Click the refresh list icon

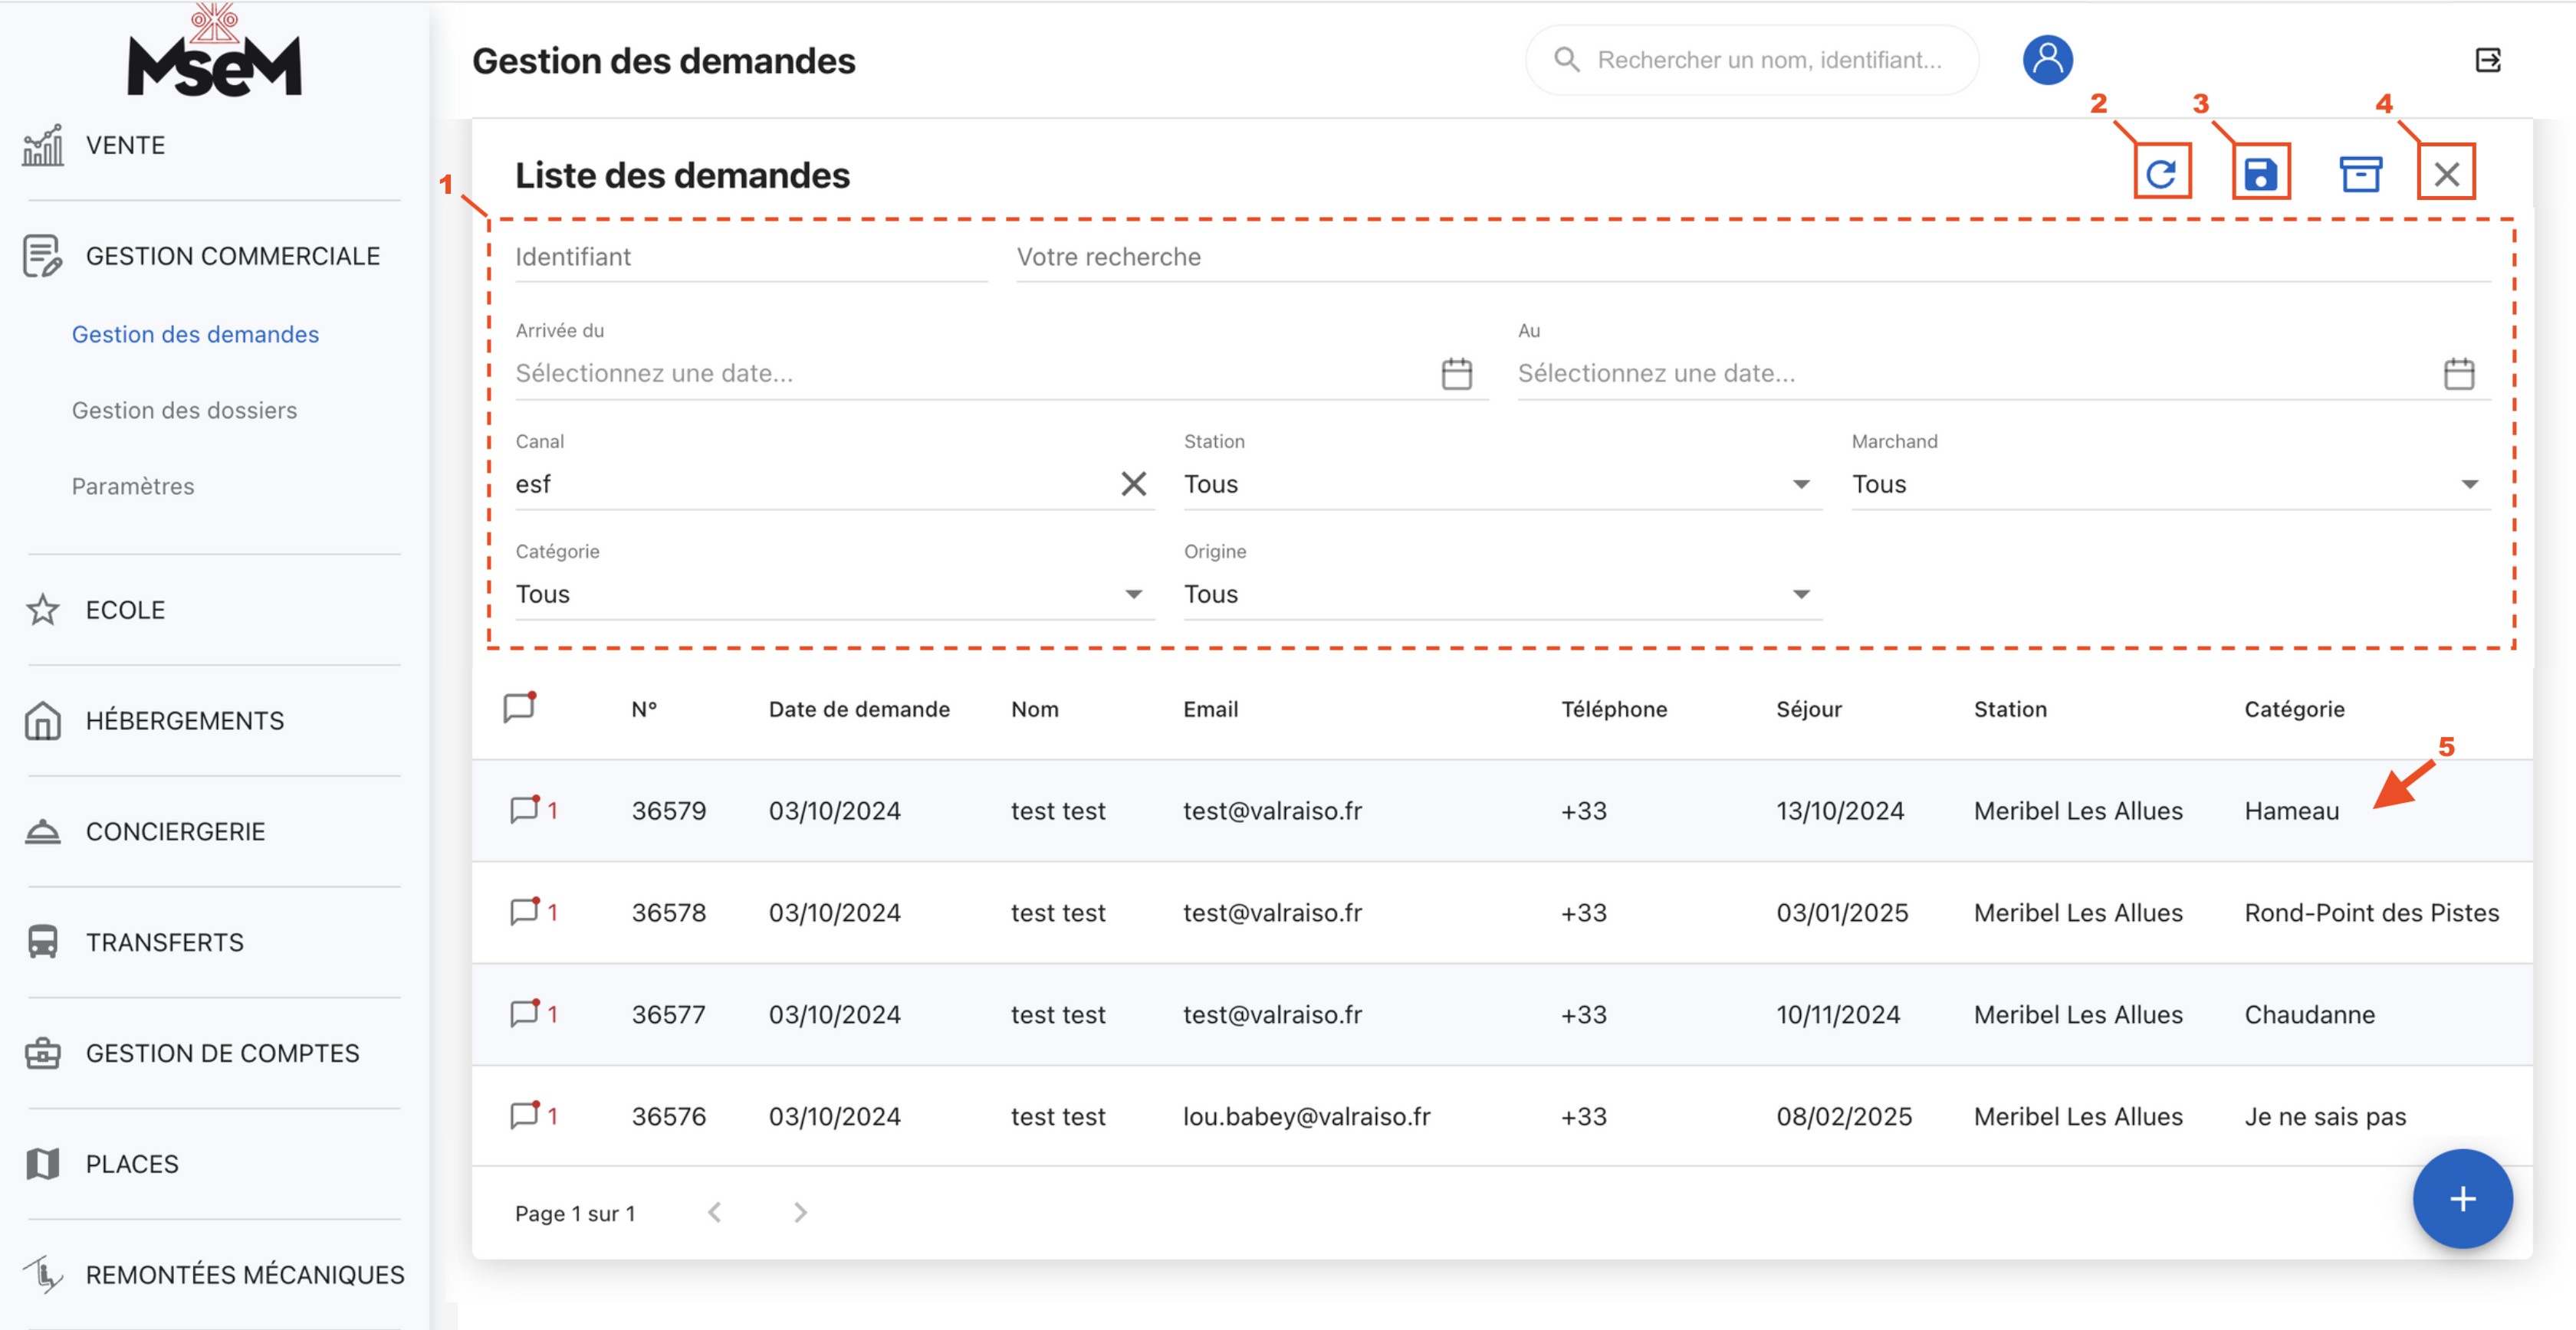[2161, 174]
